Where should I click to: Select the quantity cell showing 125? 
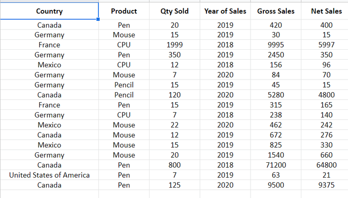click(x=174, y=185)
